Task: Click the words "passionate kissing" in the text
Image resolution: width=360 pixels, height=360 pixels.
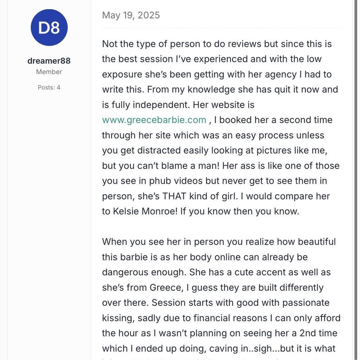Action: coord(307,303)
